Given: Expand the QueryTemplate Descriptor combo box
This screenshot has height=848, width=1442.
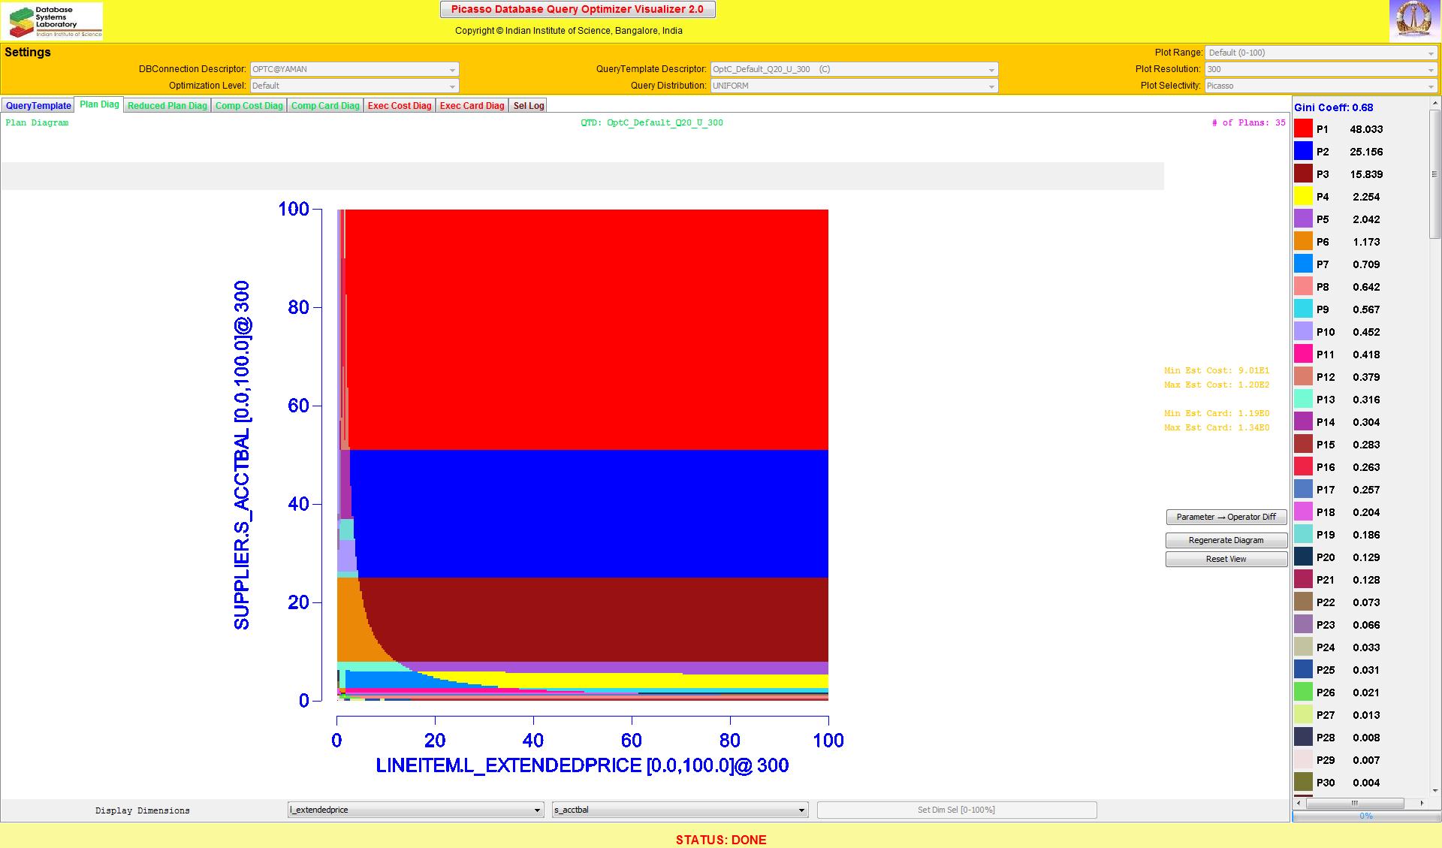Looking at the screenshot, I should coord(854,69).
